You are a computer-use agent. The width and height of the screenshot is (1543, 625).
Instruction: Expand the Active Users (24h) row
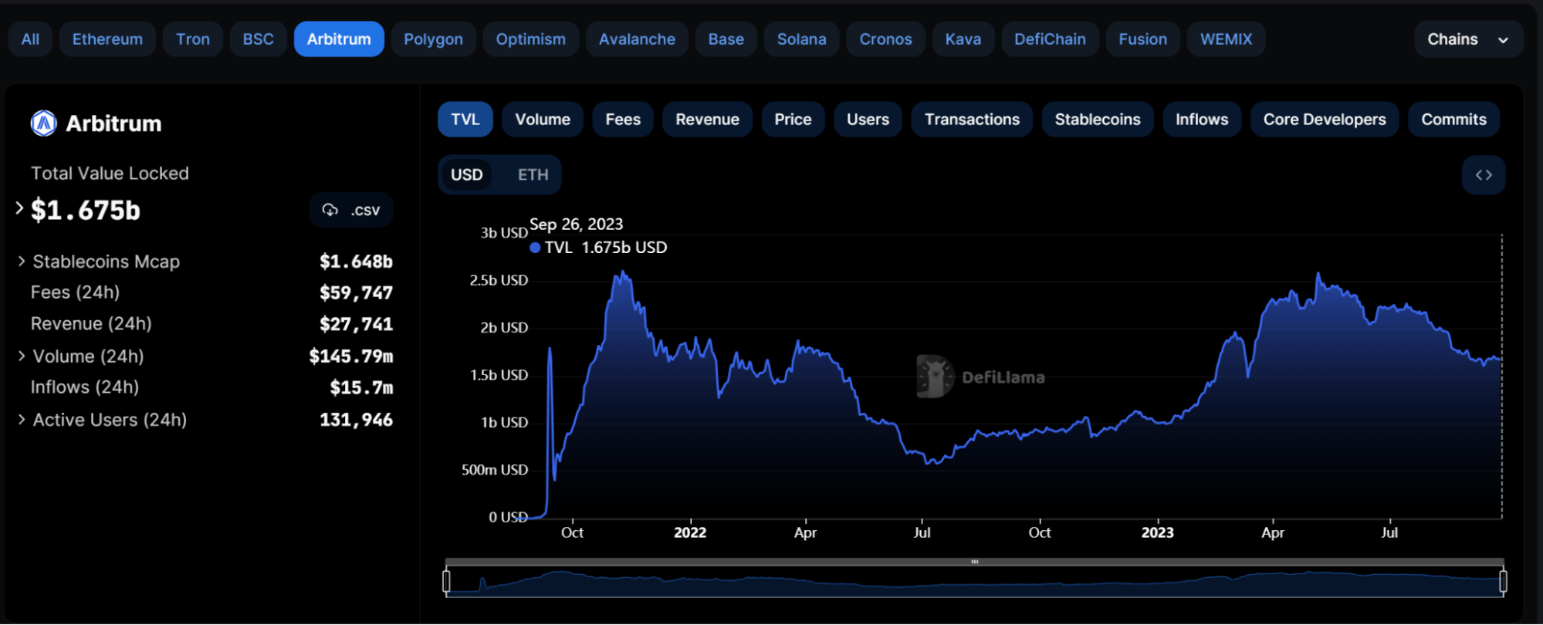coord(22,419)
